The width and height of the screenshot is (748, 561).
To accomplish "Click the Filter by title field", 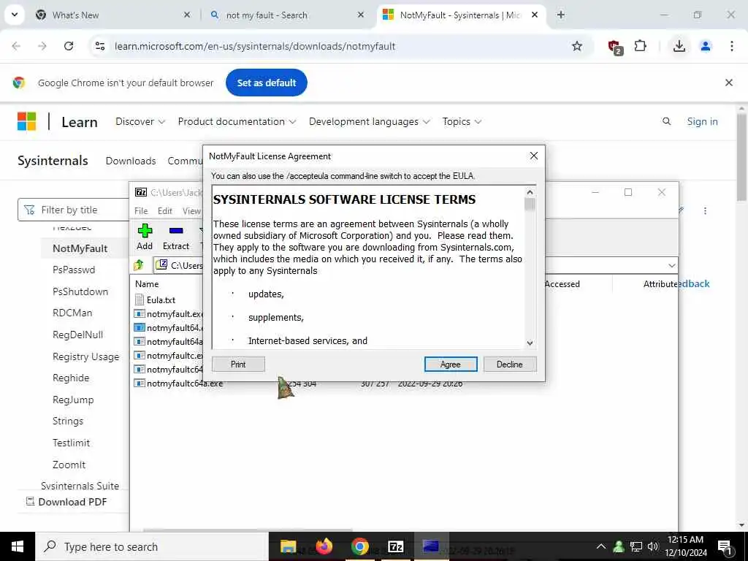I will point(74,210).
